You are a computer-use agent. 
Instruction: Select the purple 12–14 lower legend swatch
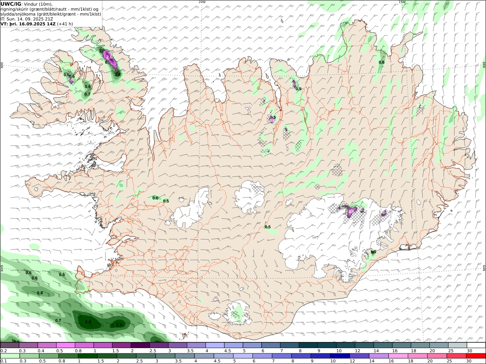pyautogui.click(x=359, y=356)
